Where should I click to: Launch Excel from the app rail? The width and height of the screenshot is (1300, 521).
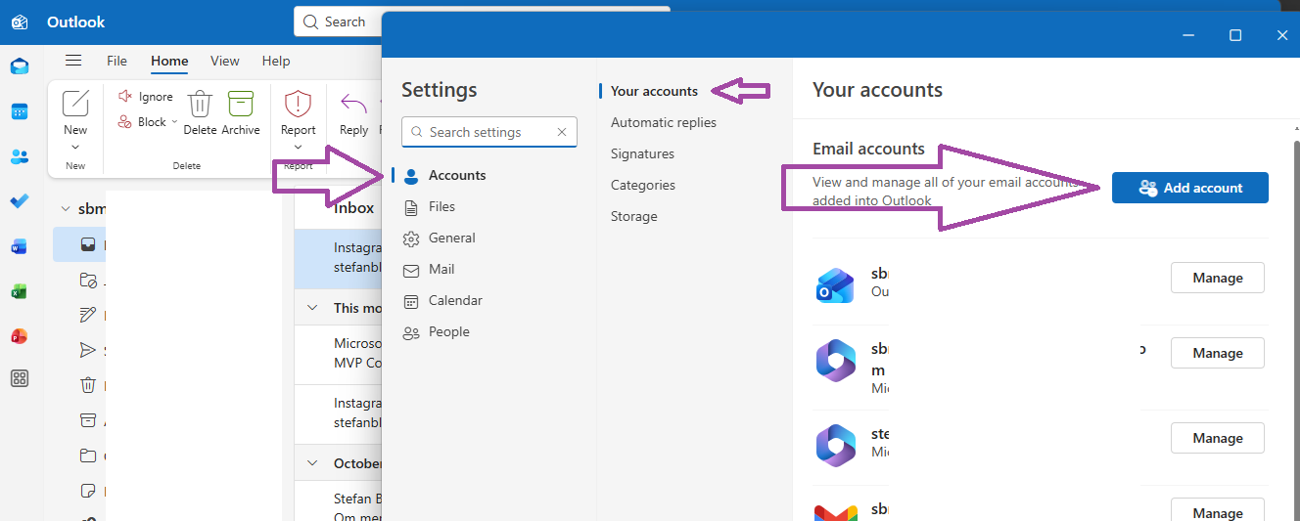pos(20,291)
